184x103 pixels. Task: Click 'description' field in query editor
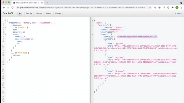[19, 32]
